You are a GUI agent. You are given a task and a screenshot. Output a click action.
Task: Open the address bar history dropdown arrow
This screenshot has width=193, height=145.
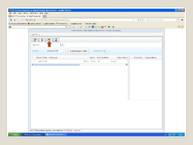point(136,20)
